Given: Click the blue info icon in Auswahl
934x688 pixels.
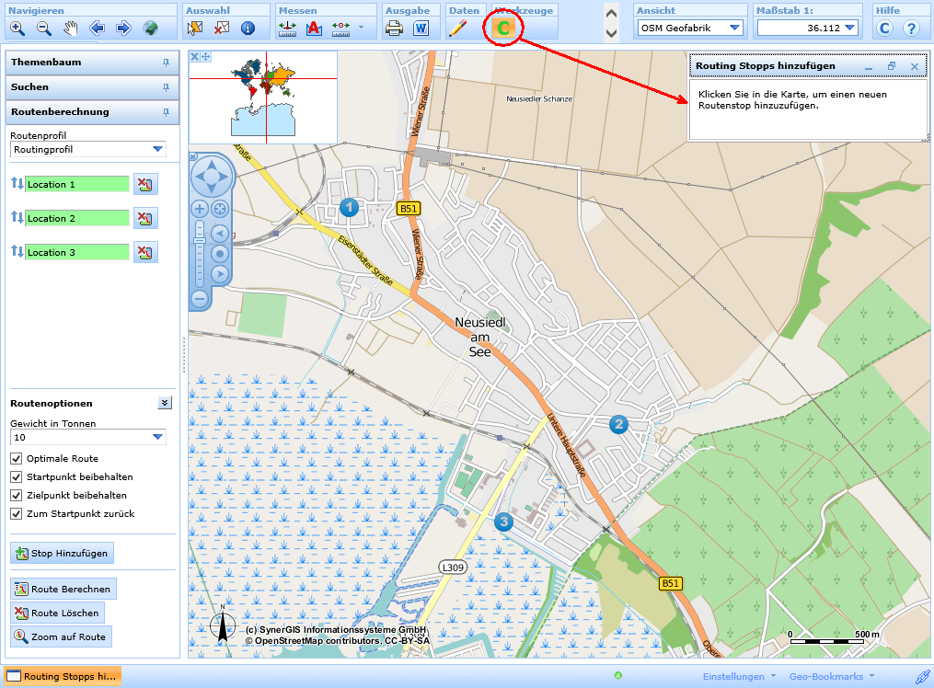Looking at the screenshot, I should click(247, 28).
